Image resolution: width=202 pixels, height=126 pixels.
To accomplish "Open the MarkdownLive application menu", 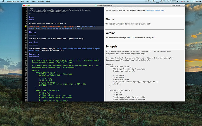I will (x=13, y=1).
